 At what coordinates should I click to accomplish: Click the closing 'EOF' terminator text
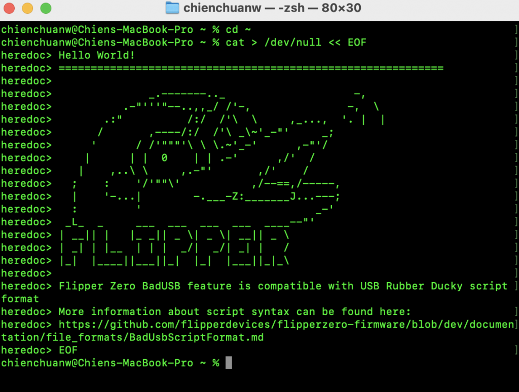pos(68,350)
